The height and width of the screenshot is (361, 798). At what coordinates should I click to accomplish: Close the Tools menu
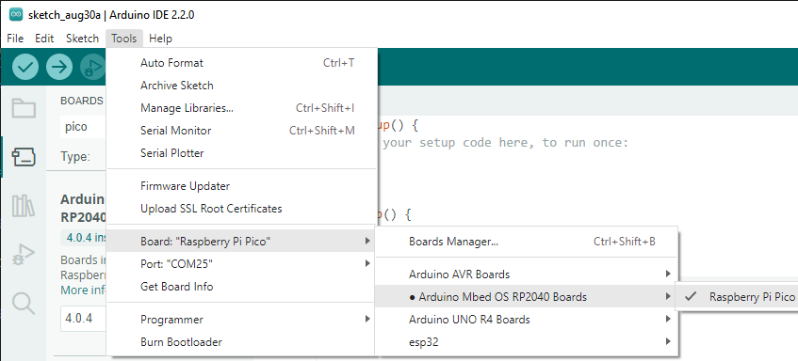pyautogui.click(x=124, y=39)
